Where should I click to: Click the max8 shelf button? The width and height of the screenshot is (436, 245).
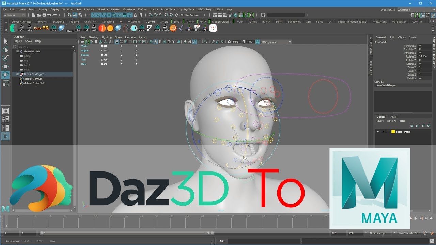(x=157, y=28)
